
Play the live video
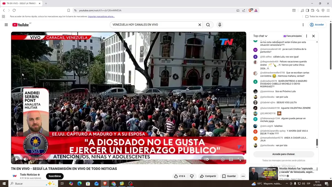pos(17,159)
